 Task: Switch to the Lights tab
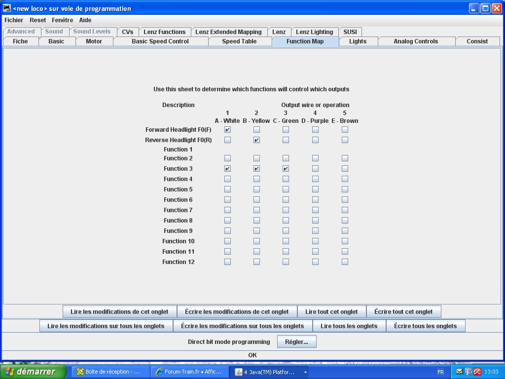click(358, 41)
